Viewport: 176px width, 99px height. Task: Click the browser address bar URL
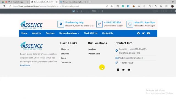coord(46,6)
